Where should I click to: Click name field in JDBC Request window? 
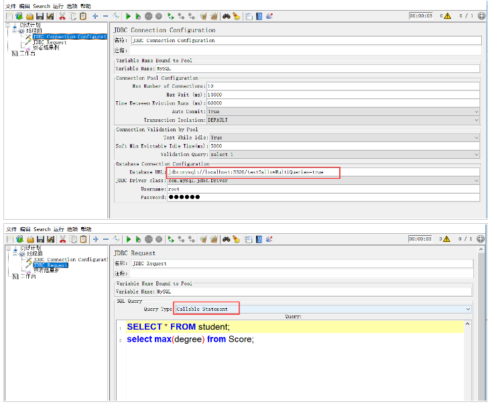coord(302,263)
